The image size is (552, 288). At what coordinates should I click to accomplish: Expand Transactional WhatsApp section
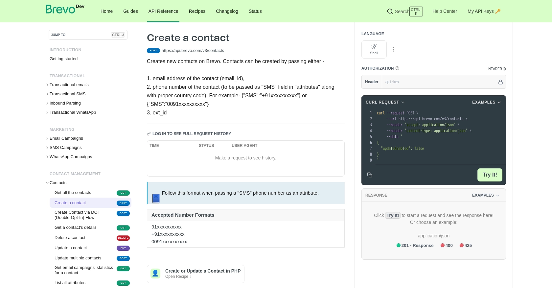47,112
